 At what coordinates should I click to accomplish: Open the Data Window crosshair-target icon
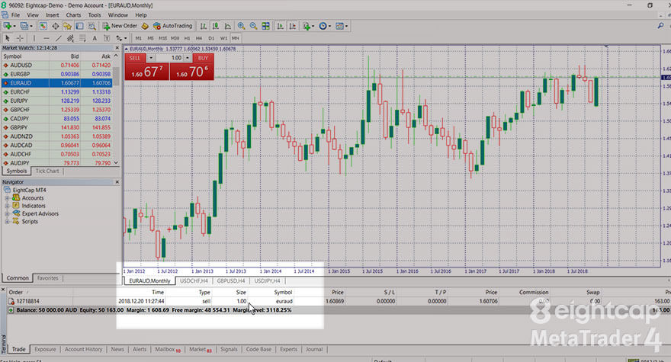(55, 26)
